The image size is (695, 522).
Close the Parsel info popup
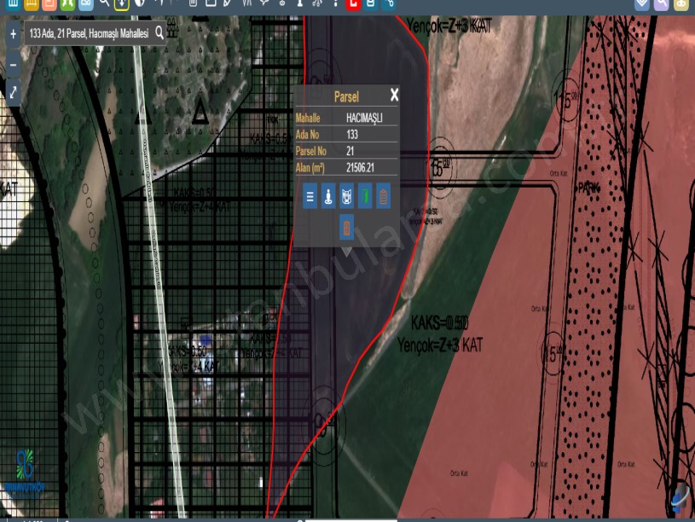394,96
